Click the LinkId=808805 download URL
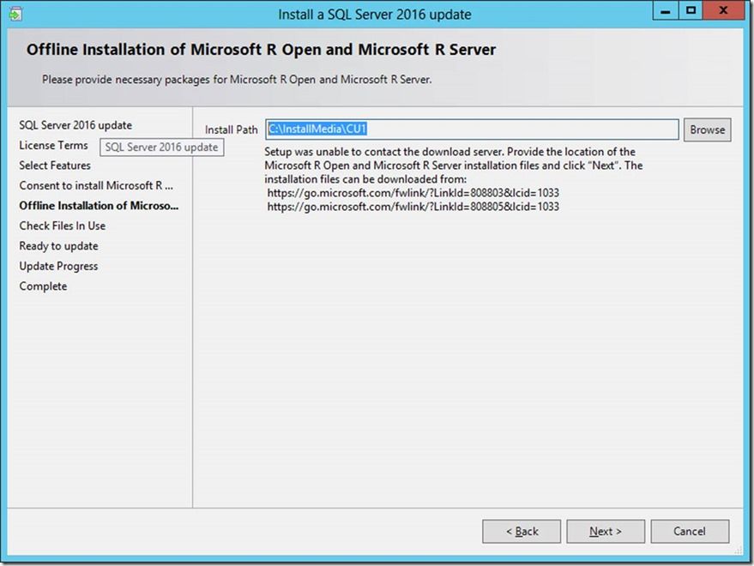Image resolution: width=754 pixels, height=566 pixels. tap(413, 207)
